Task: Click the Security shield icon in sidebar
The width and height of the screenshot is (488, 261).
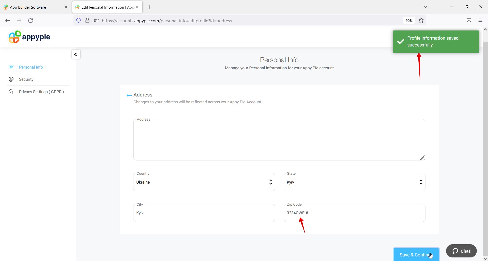Action: click(x=11, y=79)
